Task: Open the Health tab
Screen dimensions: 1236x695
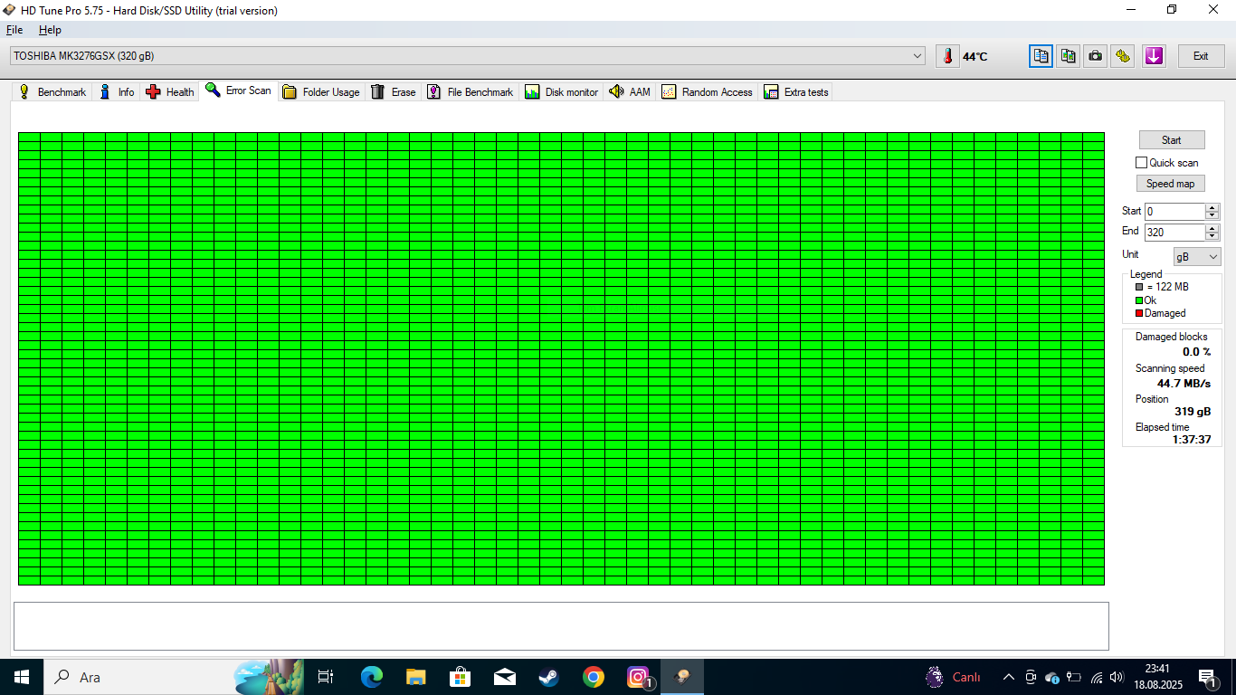Action: [x=170, y=92]
